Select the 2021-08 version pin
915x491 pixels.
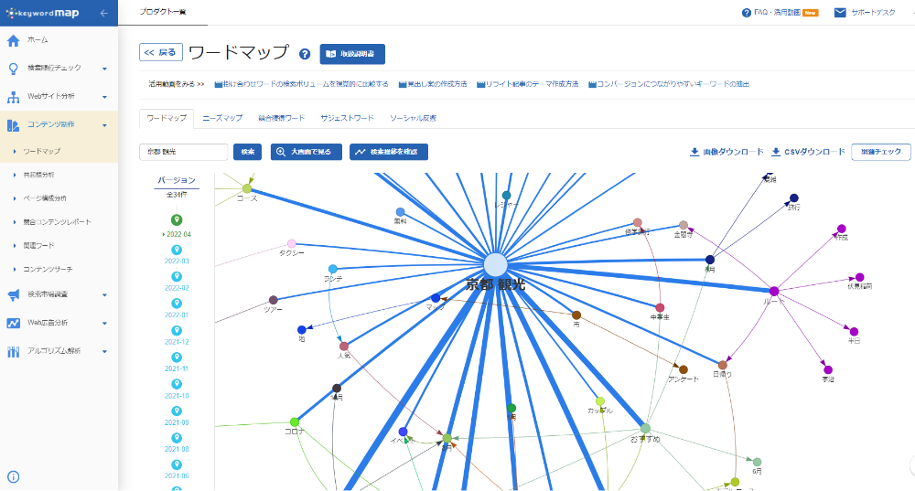click(177, 437)
